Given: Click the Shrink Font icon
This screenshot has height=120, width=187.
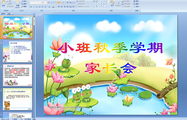Looking at the screenshot, I should pyautogui.click(x=52, y=2).
